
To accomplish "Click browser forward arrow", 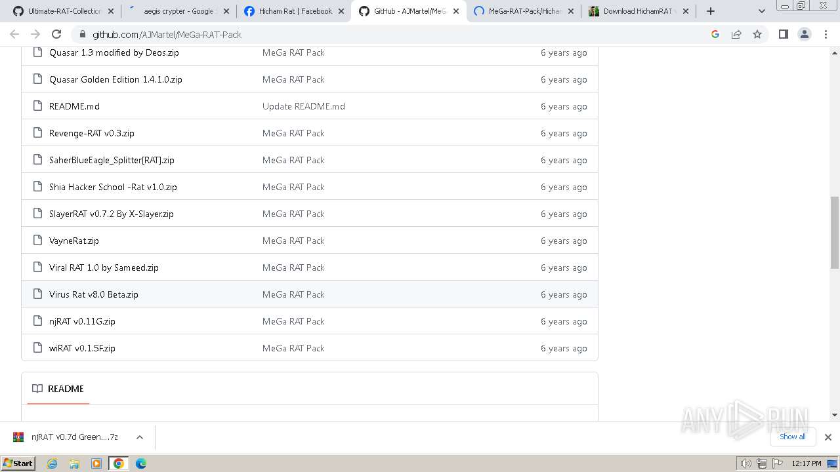I will [x=35, y=34].
